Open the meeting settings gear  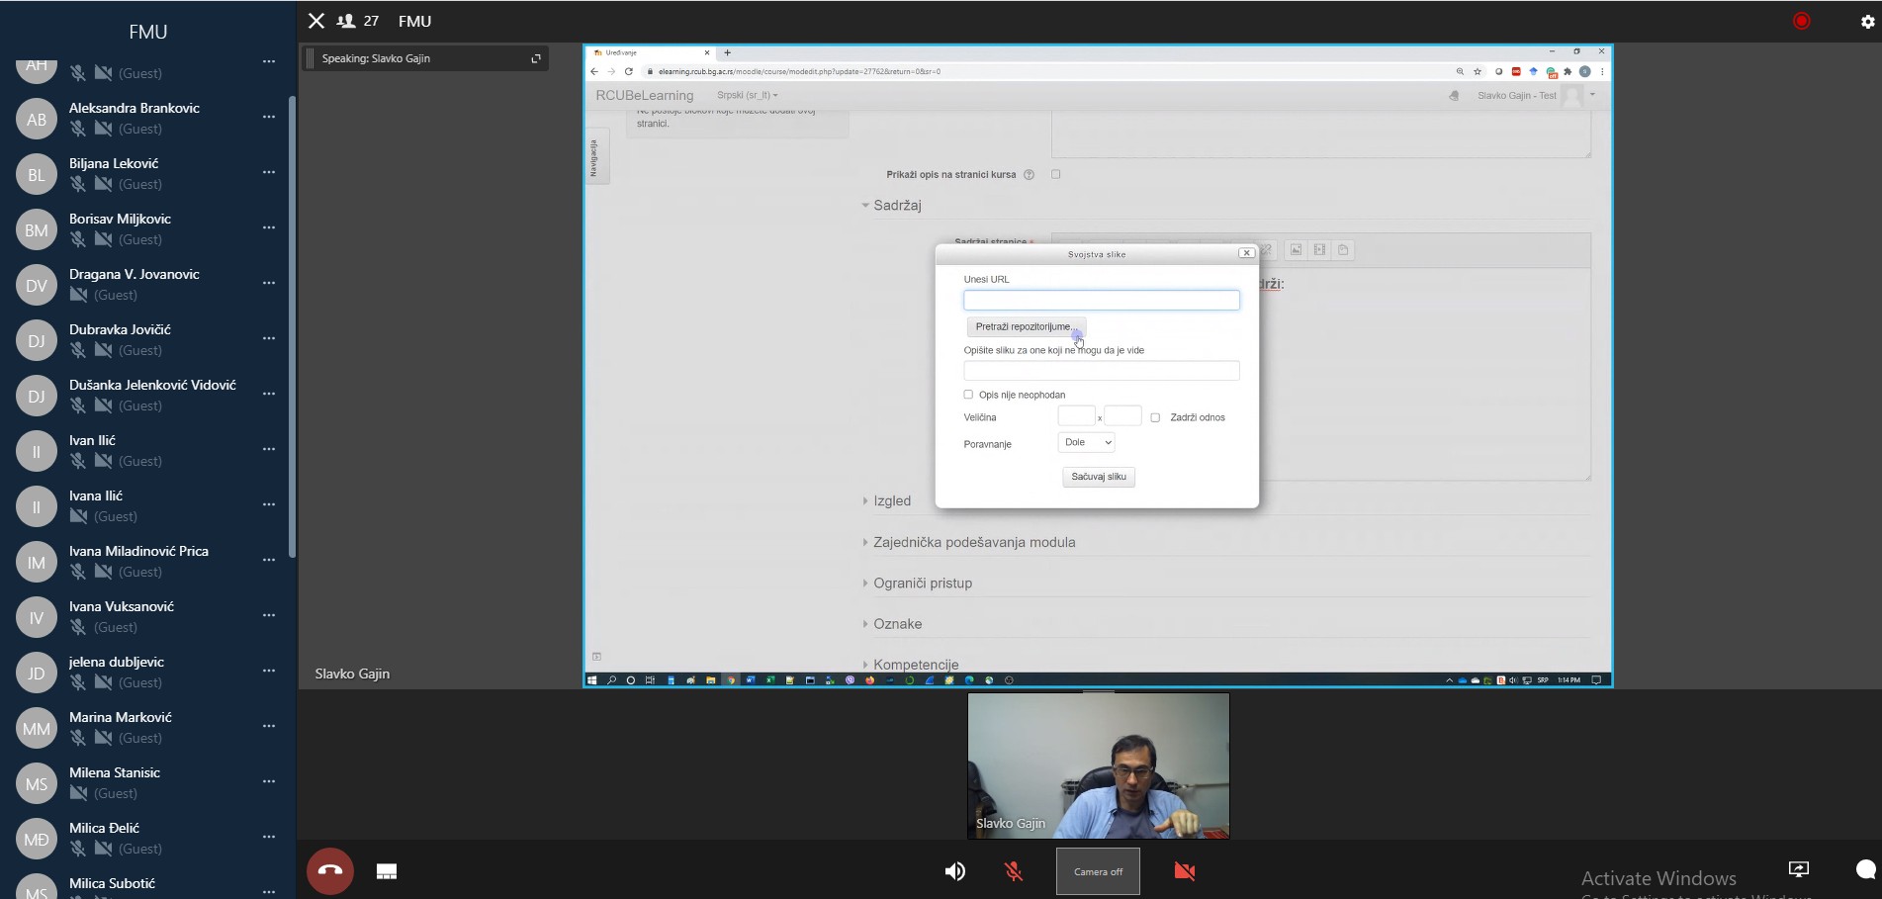coord(1867,22)
